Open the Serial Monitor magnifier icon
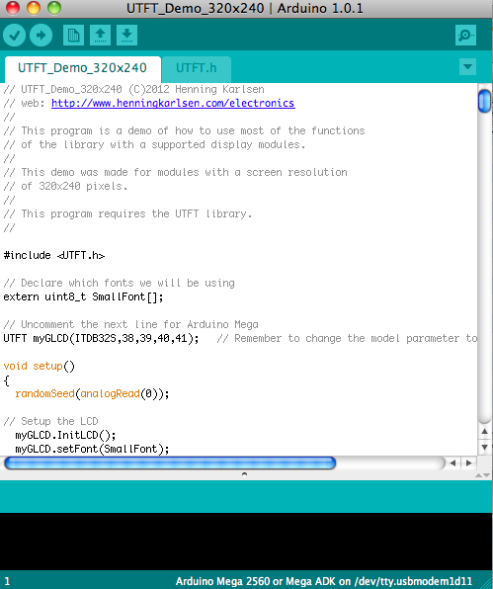This screenshot has height=589, width=493. point(465,36)
